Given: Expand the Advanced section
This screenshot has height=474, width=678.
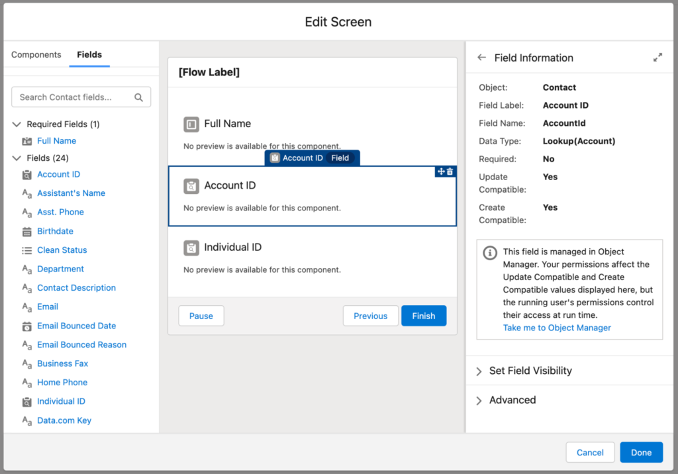Looking at the screenshot, I should pyautogui.click(x=479, y=401).
